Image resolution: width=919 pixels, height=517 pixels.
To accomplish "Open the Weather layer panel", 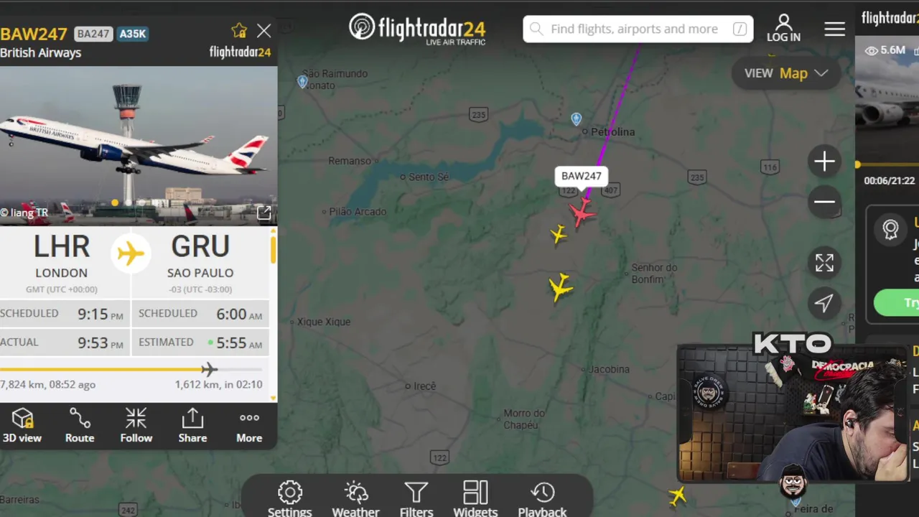I will coord(355,499).
